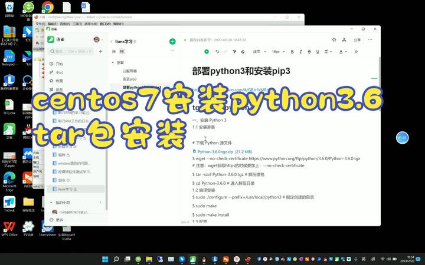Screen dimensions: 425x265
Task: Toggle bold formatting
Action: pos(292,52)
